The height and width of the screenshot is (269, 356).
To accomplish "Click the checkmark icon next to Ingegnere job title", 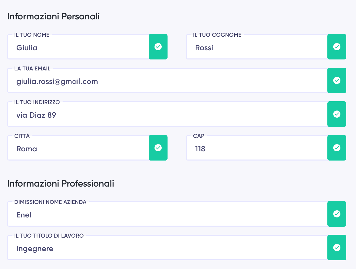I will click(337, 248).
